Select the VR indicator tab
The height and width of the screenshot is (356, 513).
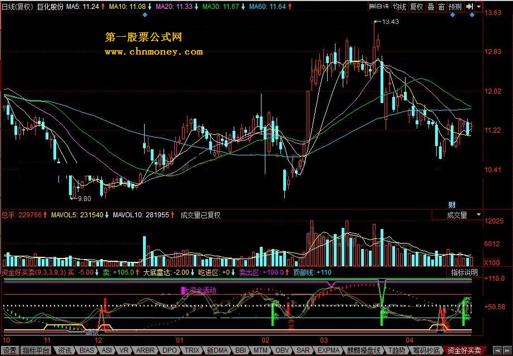(x=124, y=350)
